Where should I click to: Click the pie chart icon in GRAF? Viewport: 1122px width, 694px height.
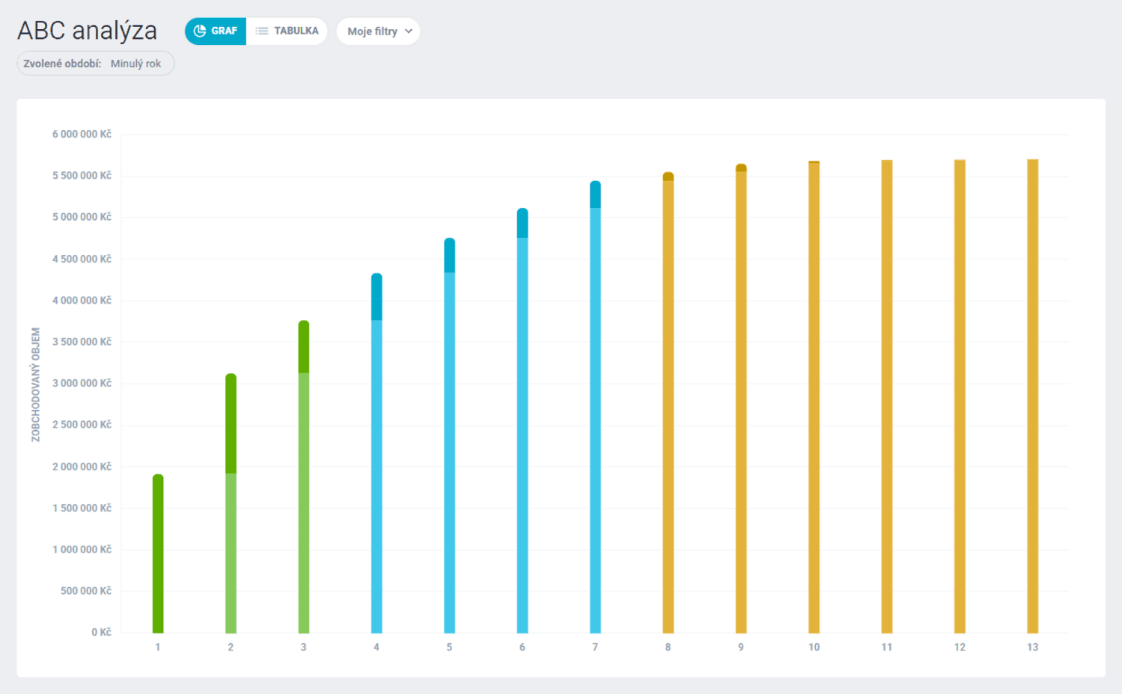click(200, 31)
